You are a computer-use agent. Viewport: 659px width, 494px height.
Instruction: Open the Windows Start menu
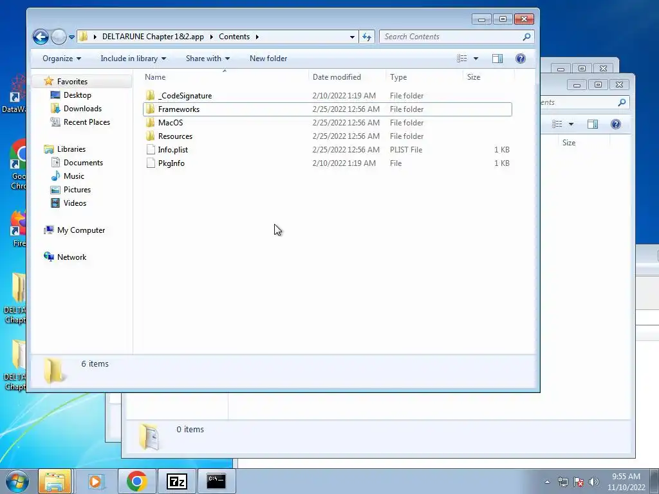coord(17,481)
